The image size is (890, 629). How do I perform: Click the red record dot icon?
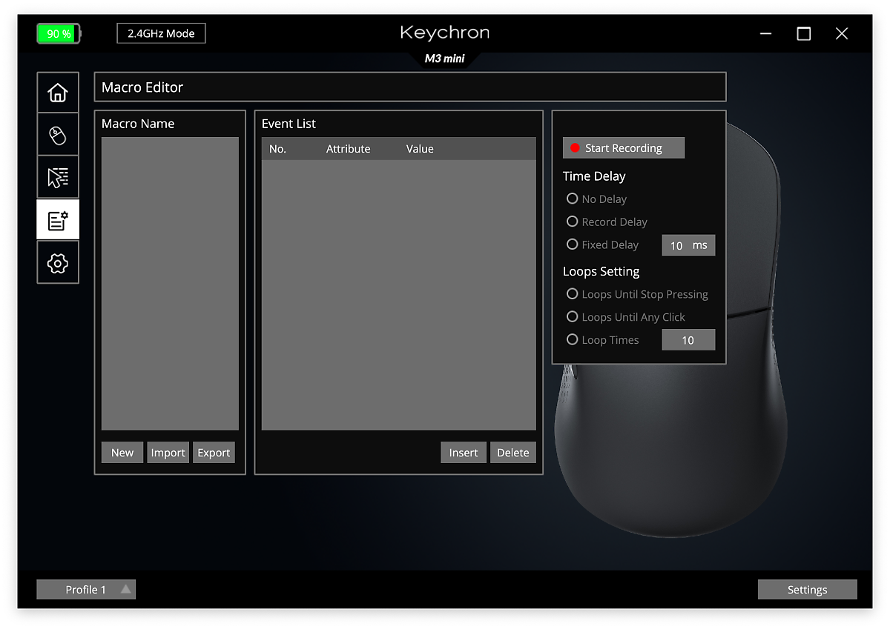pos(575,148)
